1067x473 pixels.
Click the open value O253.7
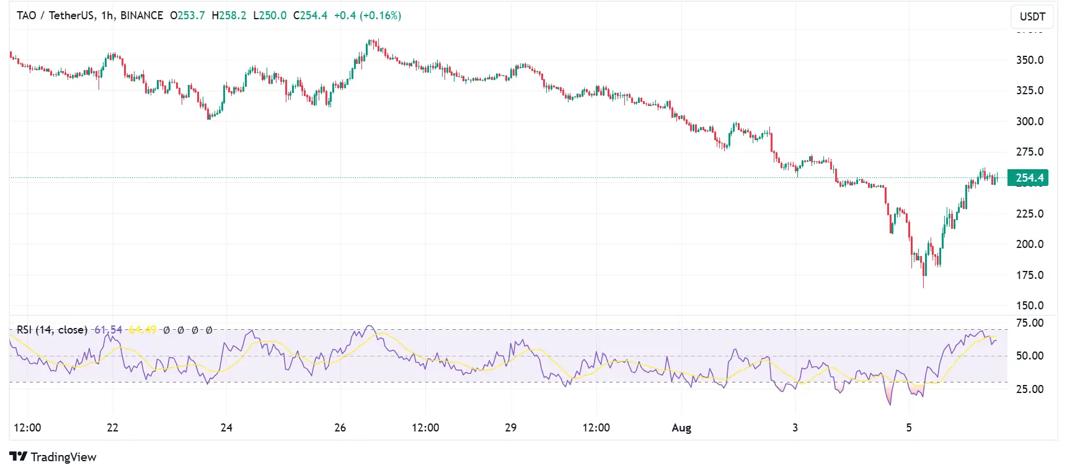(187, 15)
